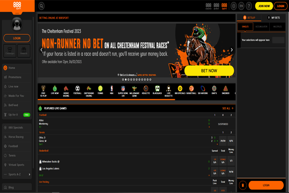Image resolution: width=289 pixels, height=193 pixels.
Task: Open 888 Specials in the sidebar
Action: (x=17, y=127)
